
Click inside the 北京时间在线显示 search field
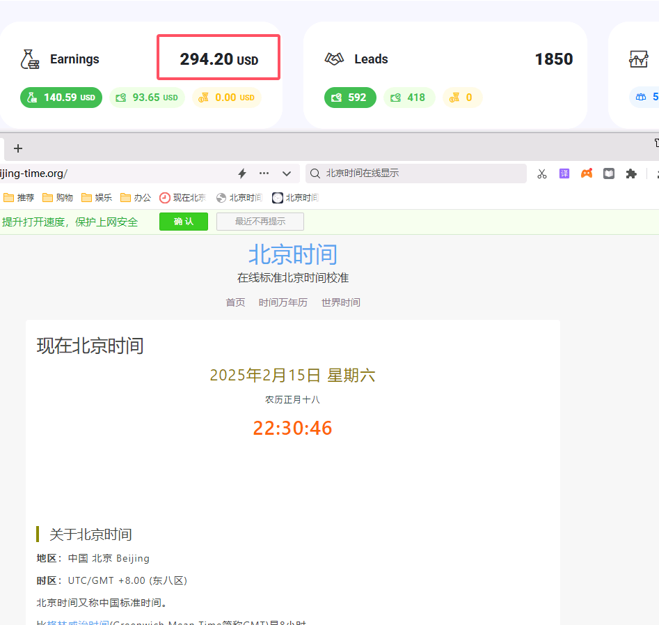(x=416, y=173)
